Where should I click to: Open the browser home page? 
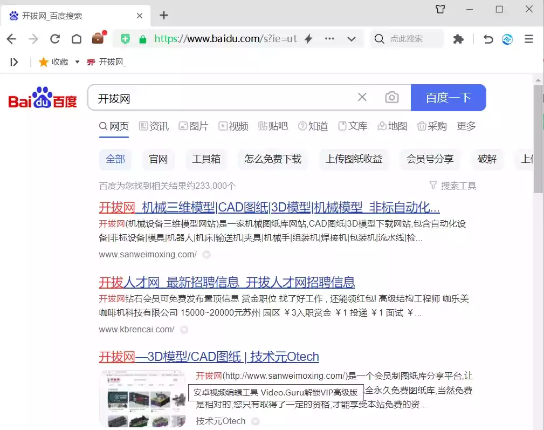pos(77,39)
